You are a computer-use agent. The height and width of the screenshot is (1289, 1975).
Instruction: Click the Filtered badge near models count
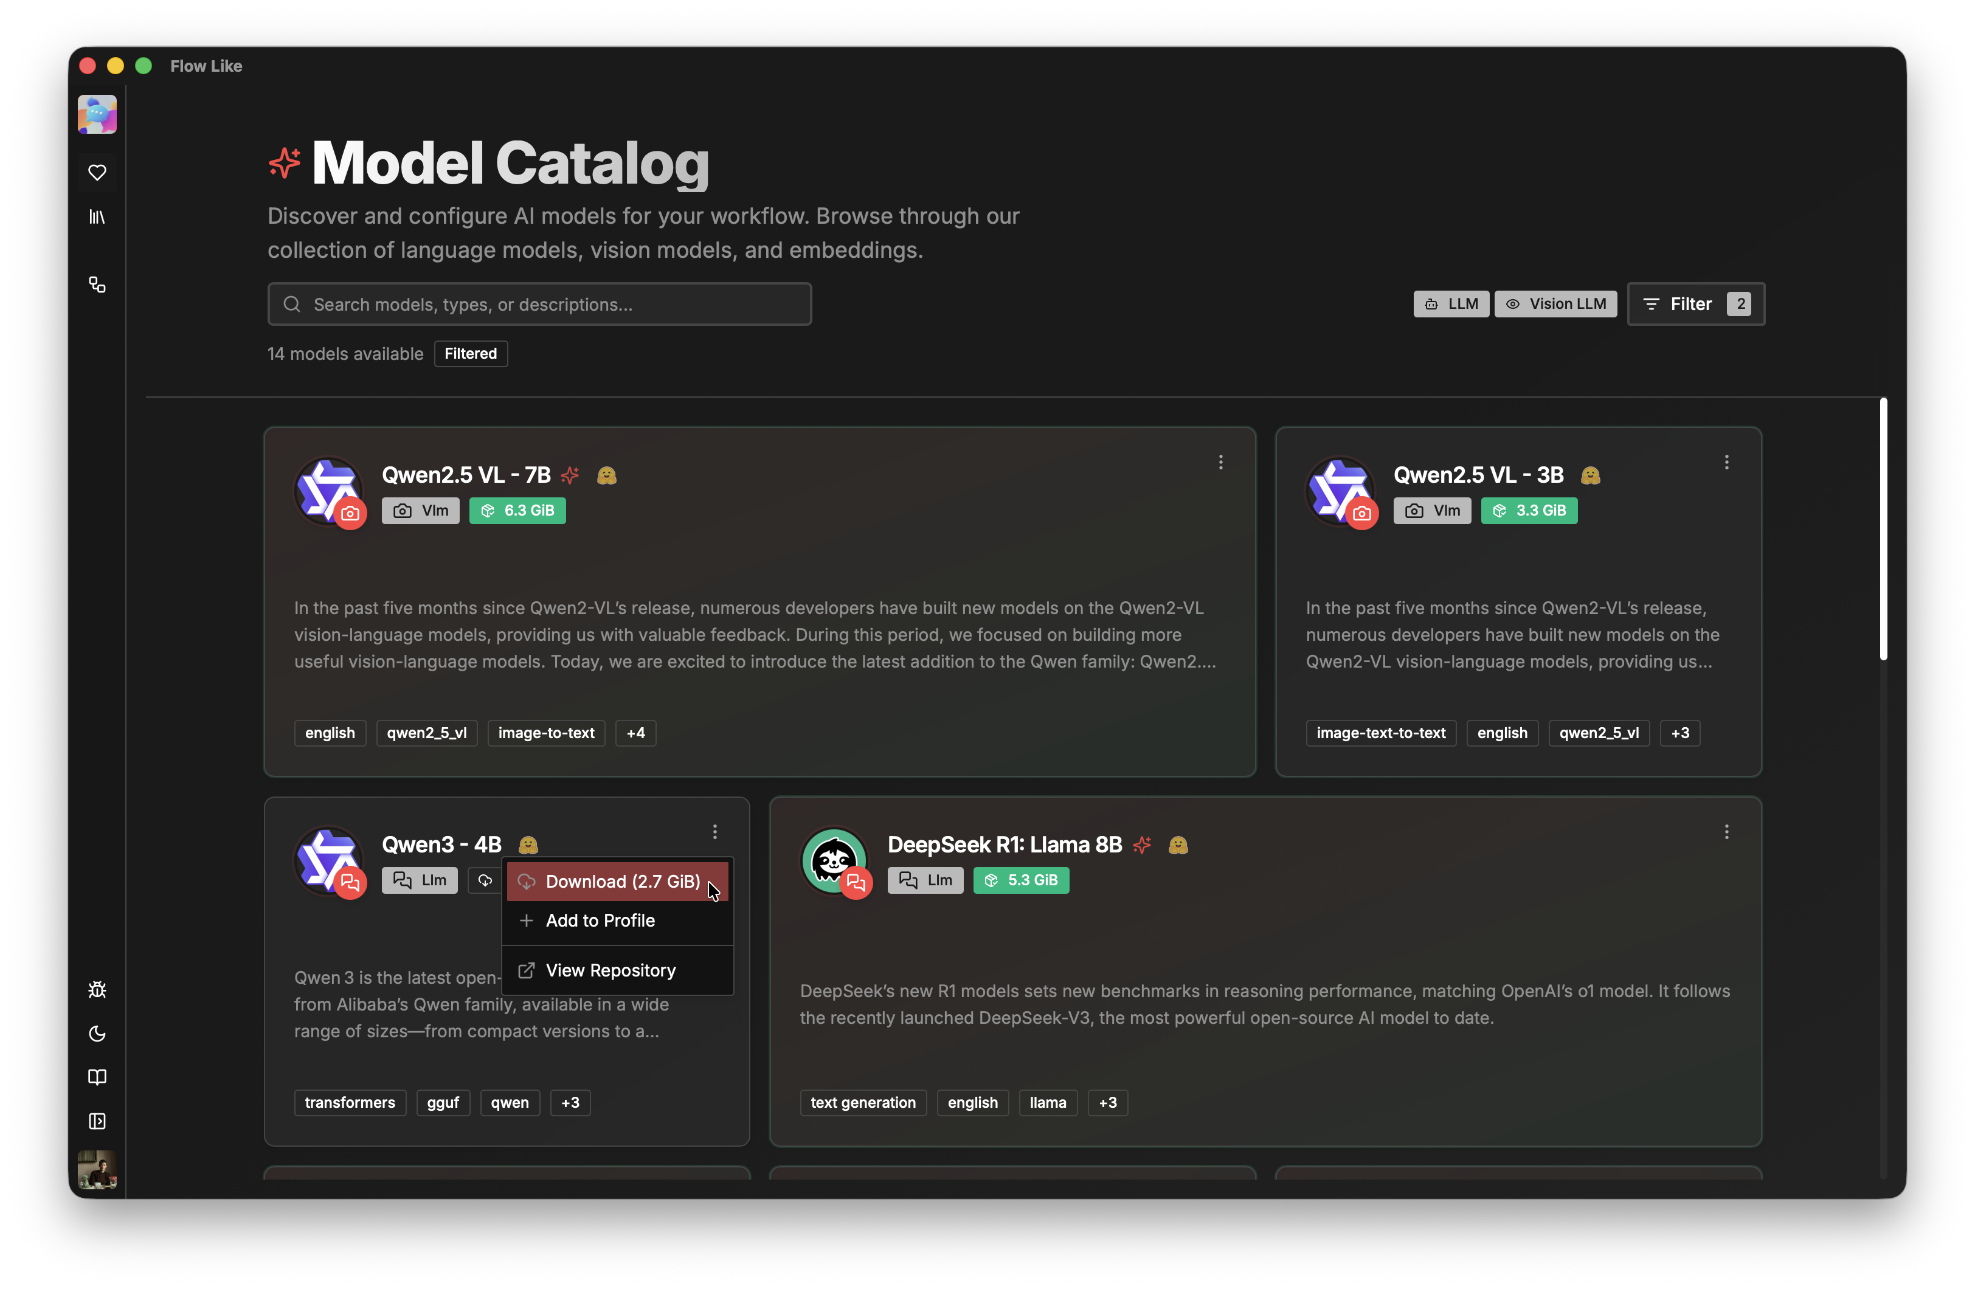[471, 354]
